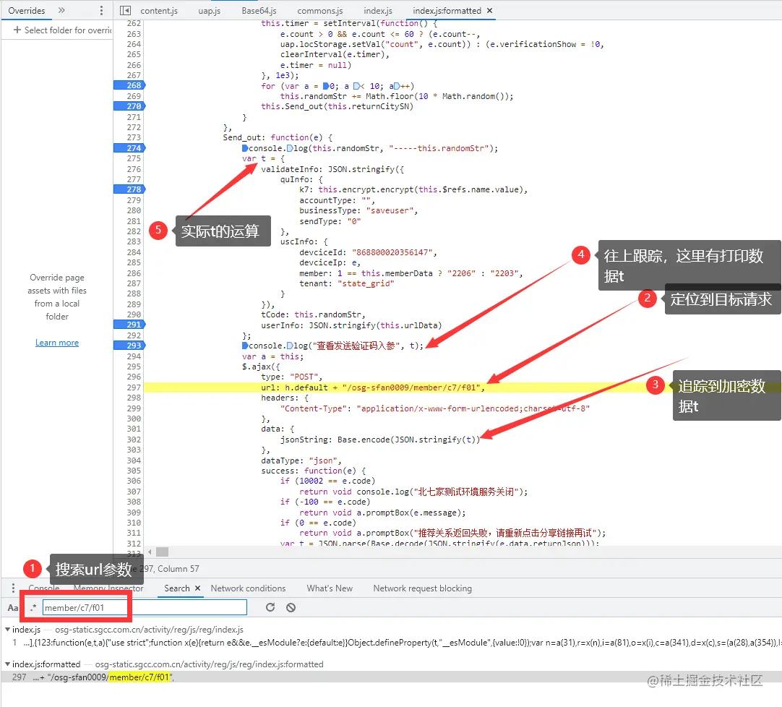
Task: Open the uap.js file tab
Action: (x=209, y=10)
